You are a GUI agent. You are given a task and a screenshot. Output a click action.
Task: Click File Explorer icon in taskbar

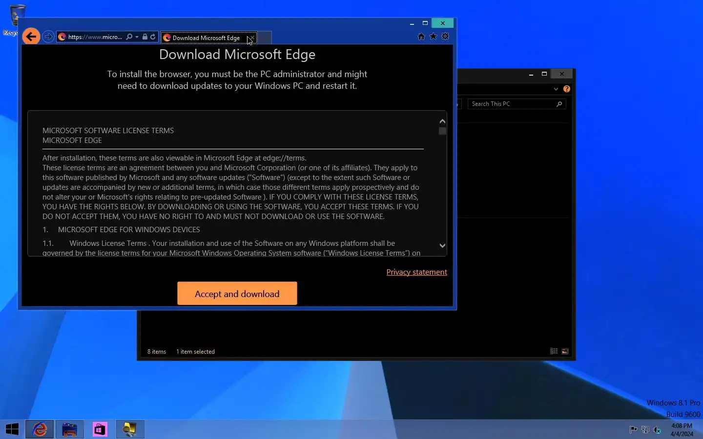point(70,429)
